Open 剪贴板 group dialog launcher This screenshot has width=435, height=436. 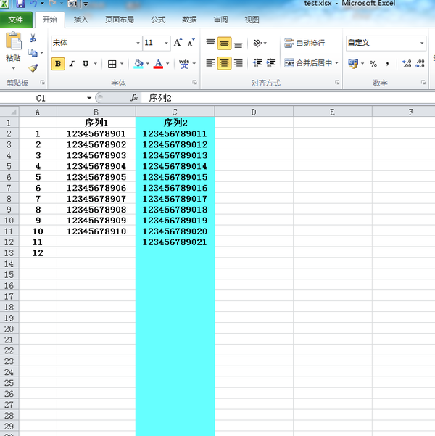(x=42, y=82)
